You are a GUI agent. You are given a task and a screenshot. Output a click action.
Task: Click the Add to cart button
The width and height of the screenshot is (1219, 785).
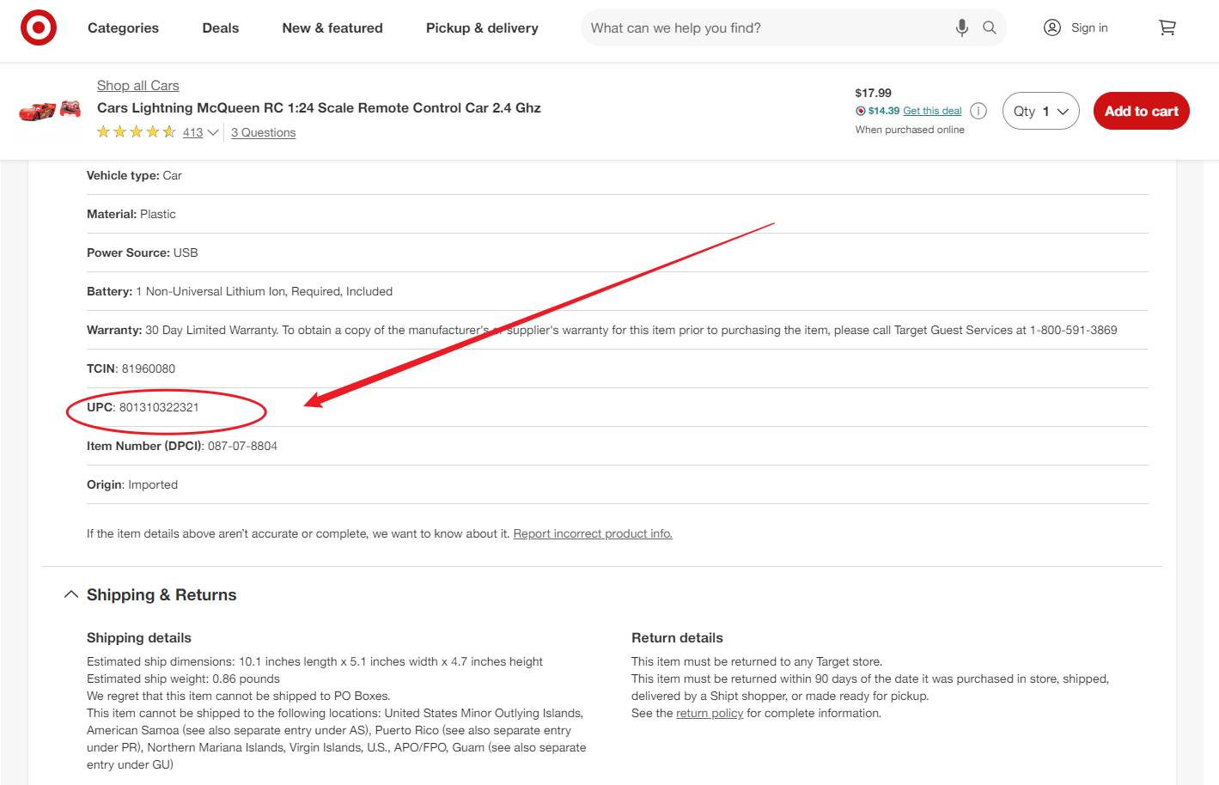pyautogui.click(x=1141, y=111)
